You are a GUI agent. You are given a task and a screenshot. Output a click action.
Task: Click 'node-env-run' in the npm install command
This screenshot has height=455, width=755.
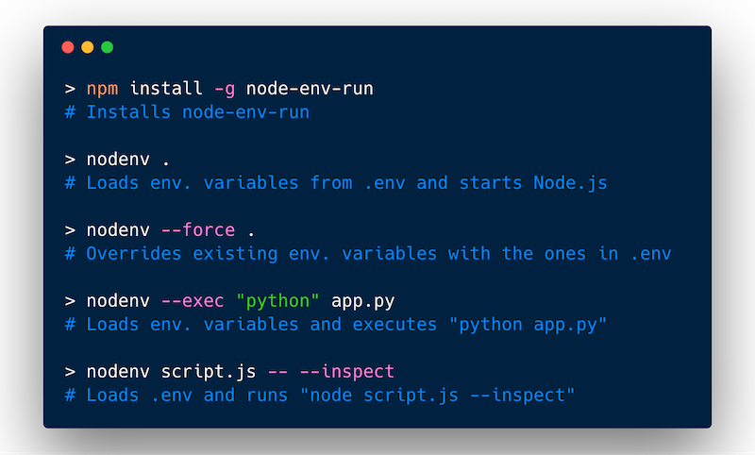pos(310,89)
